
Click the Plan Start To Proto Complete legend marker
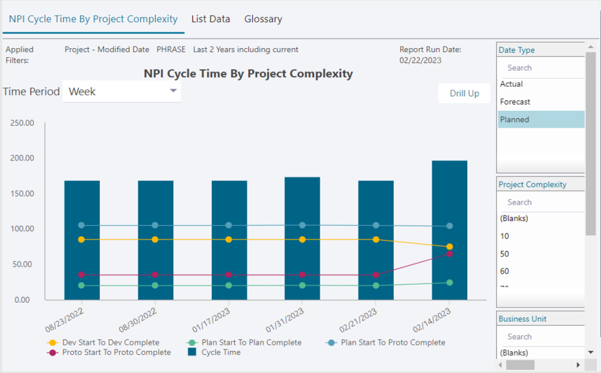[331, 343]
